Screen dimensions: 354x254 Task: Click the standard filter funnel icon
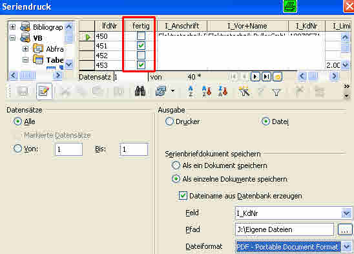[276, 92]
